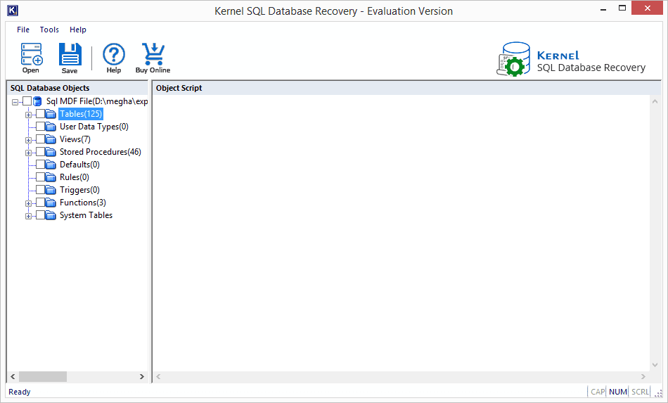
Task: Click the Ready status bar text
Action: point(20,392)
